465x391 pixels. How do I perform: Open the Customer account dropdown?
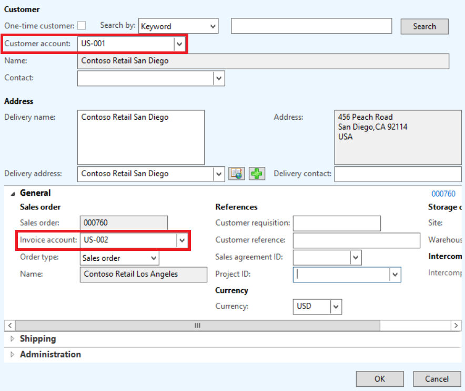(179, 44)
